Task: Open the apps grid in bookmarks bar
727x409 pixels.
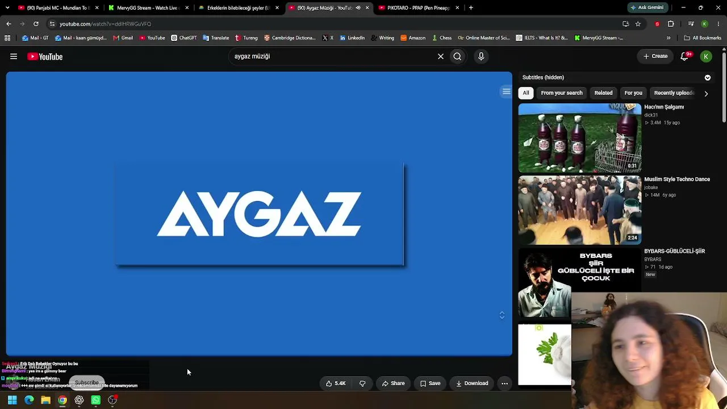Action: (7, 38)
